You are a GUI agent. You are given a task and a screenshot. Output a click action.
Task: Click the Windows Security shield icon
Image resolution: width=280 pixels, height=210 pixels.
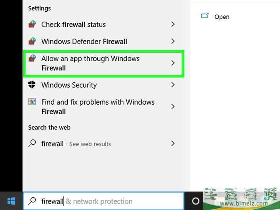click(32, 85)
